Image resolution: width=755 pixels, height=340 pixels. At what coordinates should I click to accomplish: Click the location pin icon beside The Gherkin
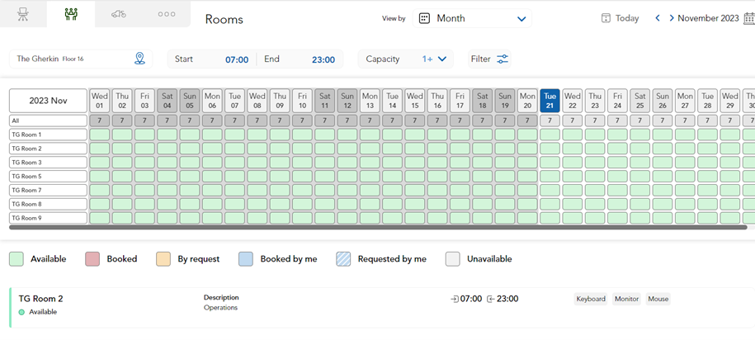pyautogui.click(x=139, y=59)
